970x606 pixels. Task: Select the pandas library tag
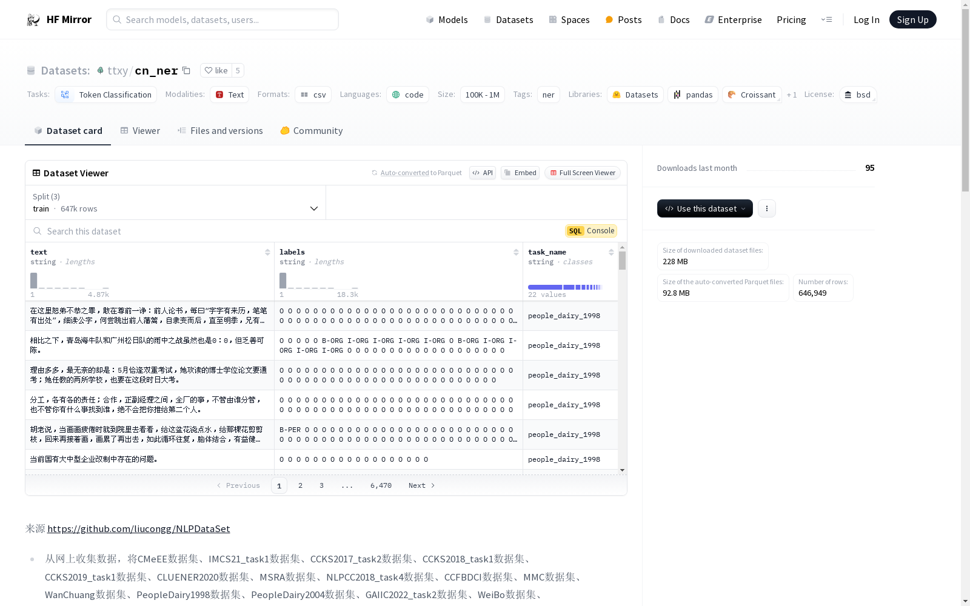pos(693,95)
